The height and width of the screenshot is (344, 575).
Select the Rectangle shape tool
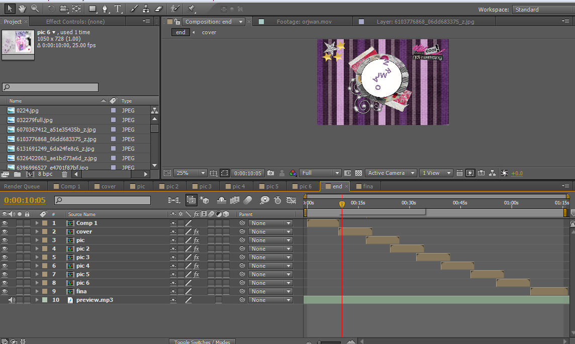coord(92,9)
